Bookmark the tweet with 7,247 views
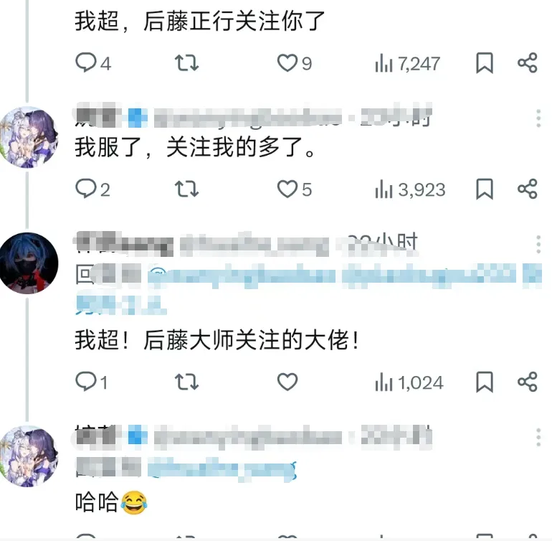This screenshot has width=552, height=541. point(485,63)
